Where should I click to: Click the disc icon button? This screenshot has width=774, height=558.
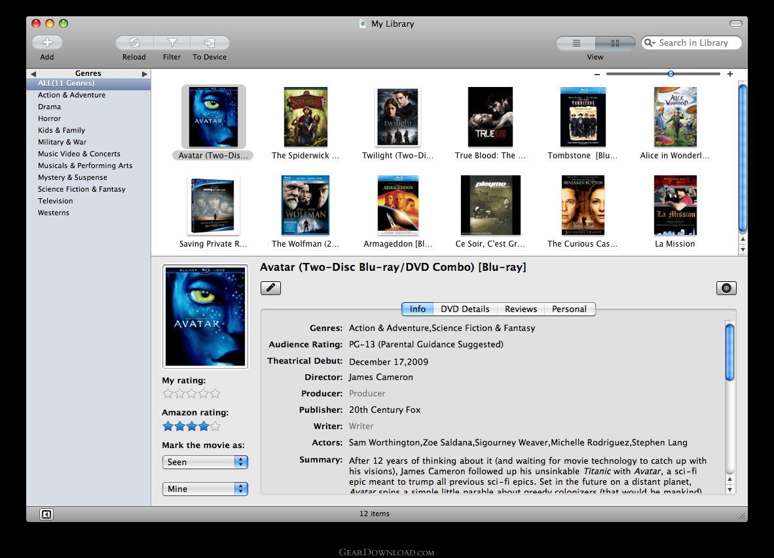[726, 288]
